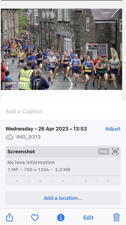This screenshot has width=126, height=225.
Task: Tap the No lens information text
Action: coord(31,162)
